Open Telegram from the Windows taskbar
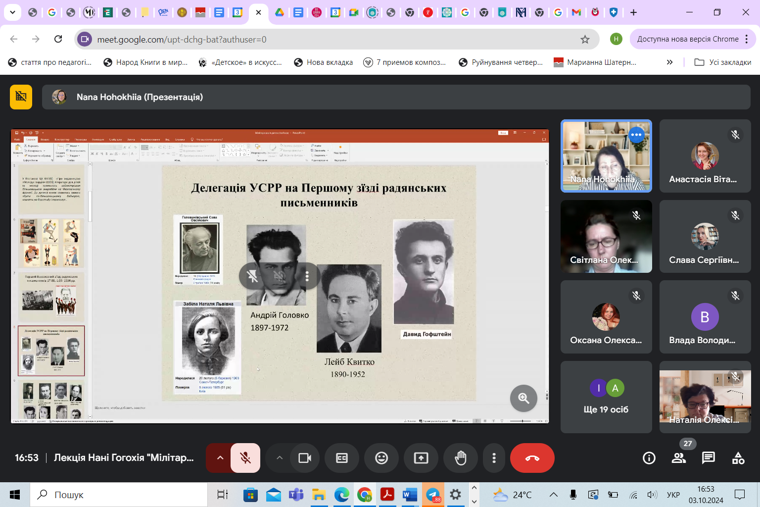 tap(433, 494)
